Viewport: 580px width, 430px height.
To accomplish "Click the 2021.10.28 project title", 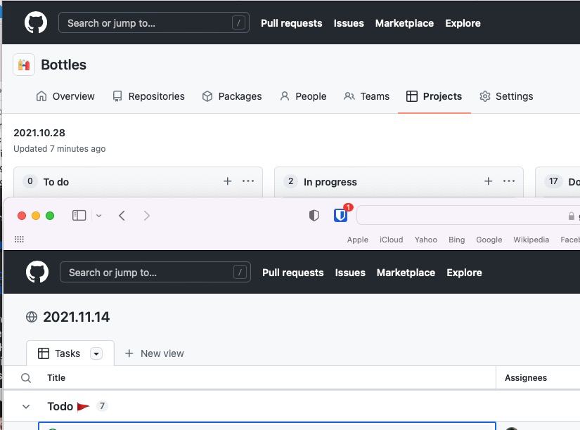I will tap(39, 133).
